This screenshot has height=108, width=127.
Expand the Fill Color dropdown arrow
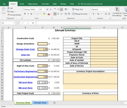click(46, 14)
